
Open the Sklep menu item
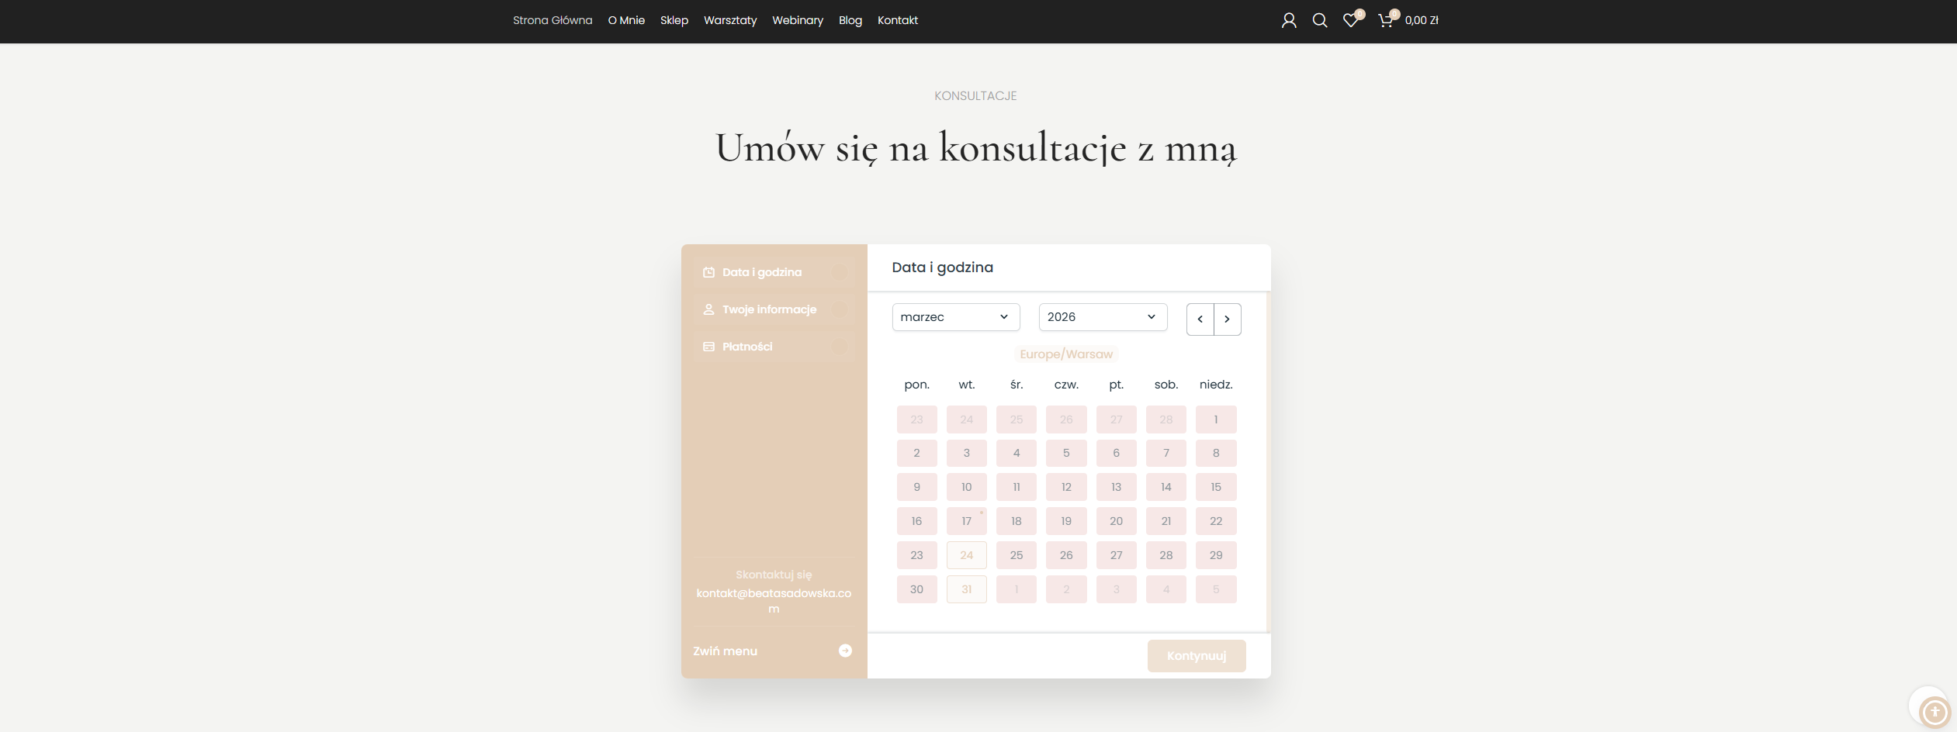[674, 21]
